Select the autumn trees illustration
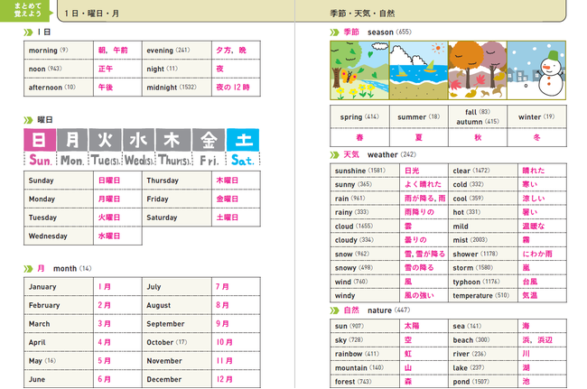This screenshot has height=389, width=587. pos(478,70)
